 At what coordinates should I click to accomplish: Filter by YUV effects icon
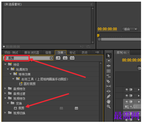pos(72,58)
